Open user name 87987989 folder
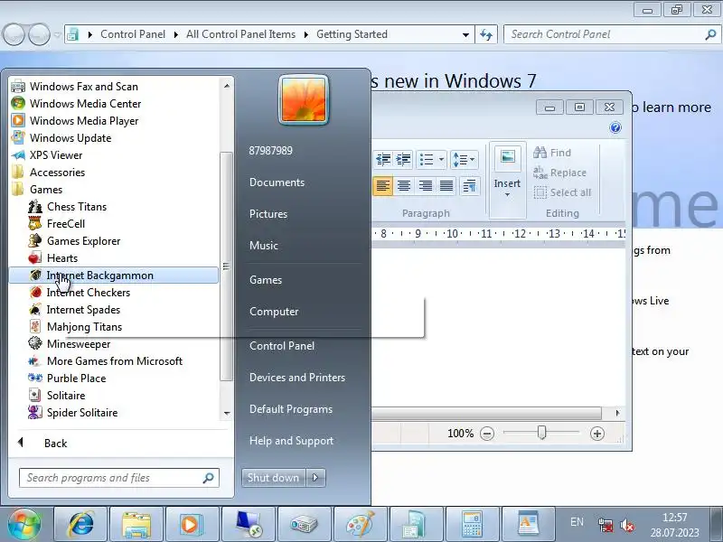Viewport: 723px width, 542px height. (x=270, y=150)
